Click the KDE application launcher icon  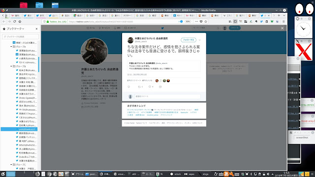pos(3,174)
